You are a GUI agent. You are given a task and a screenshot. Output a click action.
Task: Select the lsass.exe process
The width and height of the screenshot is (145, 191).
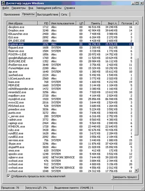tap(70, 82)
